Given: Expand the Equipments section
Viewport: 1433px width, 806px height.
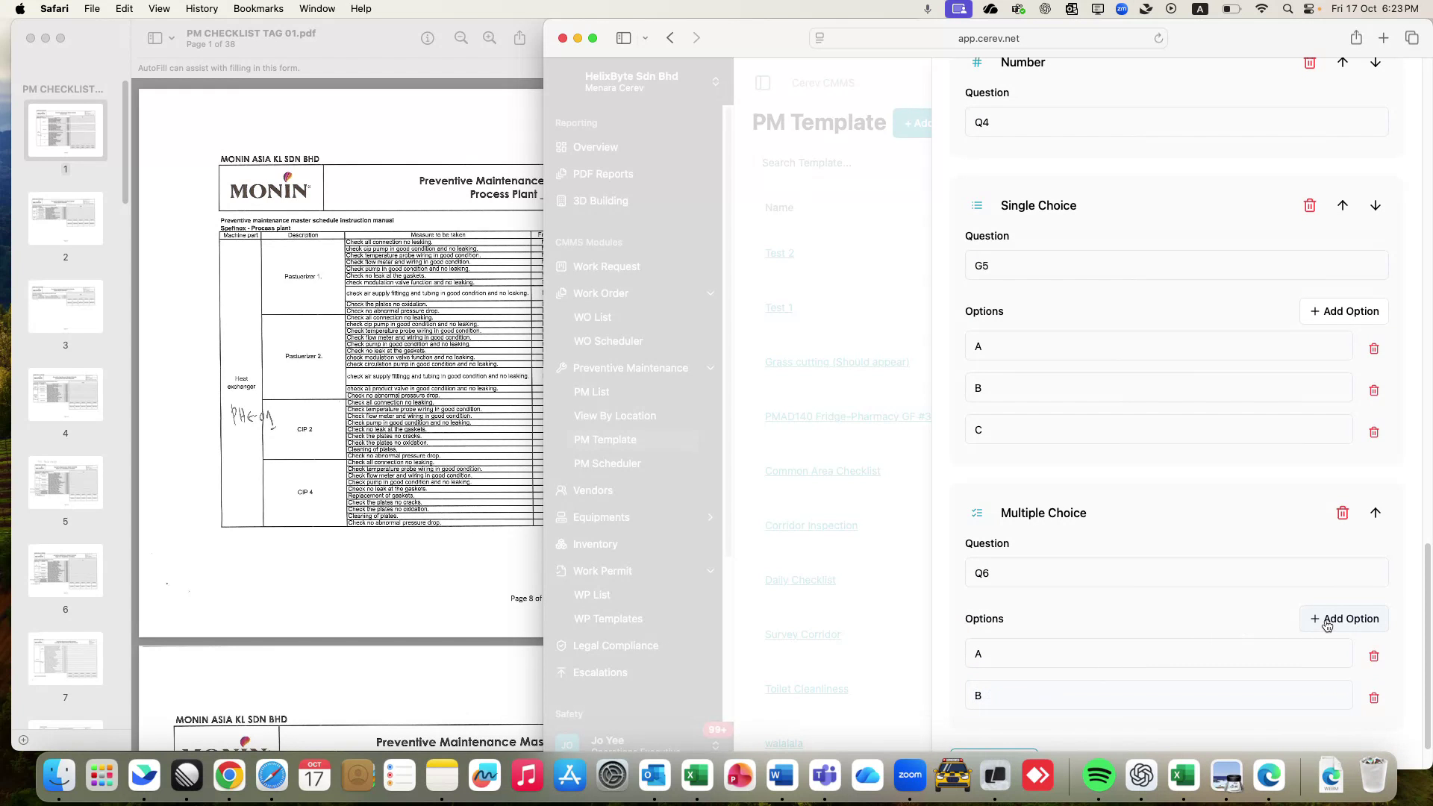Looking at the screenshot, I should [x=711, y=517].
